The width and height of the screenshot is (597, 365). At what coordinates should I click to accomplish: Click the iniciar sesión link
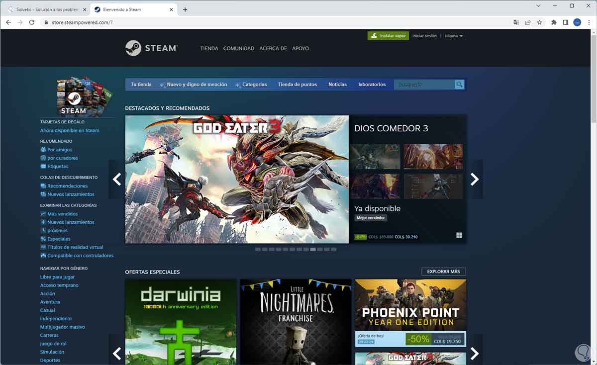424,36
